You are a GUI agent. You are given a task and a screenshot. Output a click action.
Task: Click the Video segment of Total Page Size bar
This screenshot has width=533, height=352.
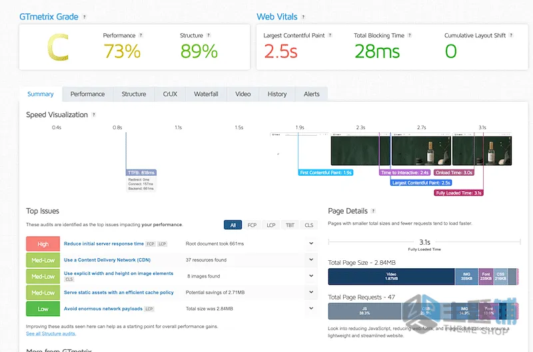[x=391, y=276]
